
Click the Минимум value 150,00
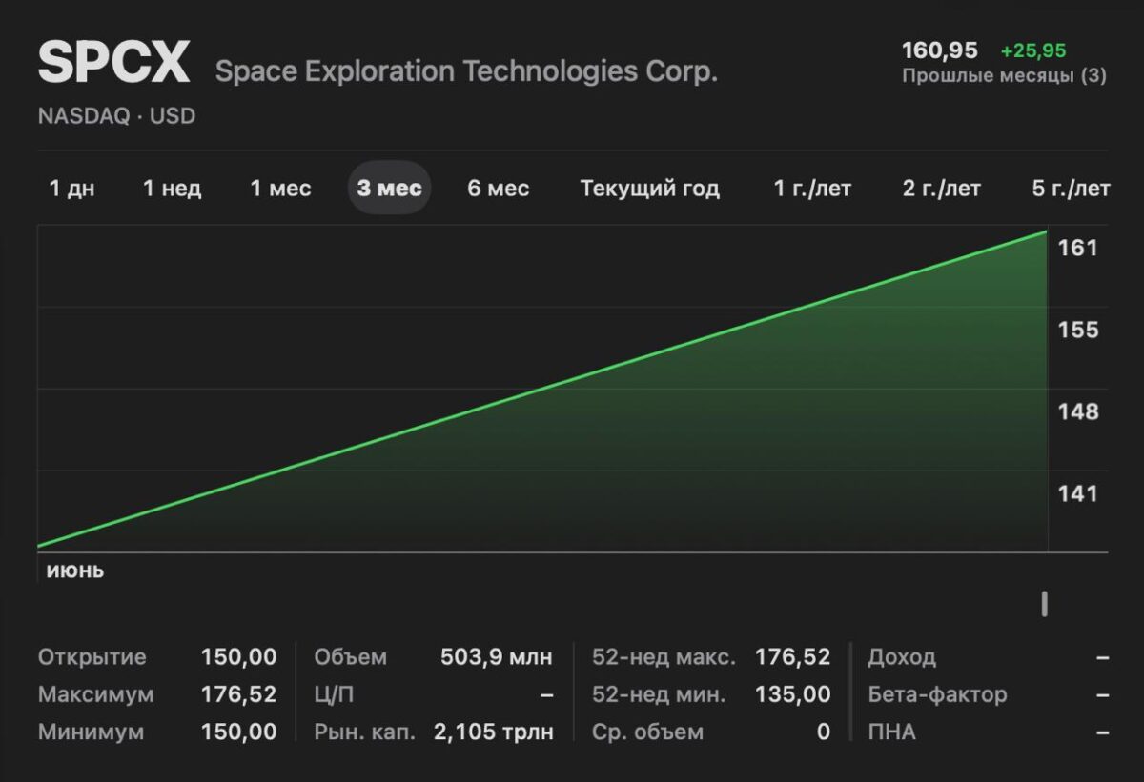point(238,732)
